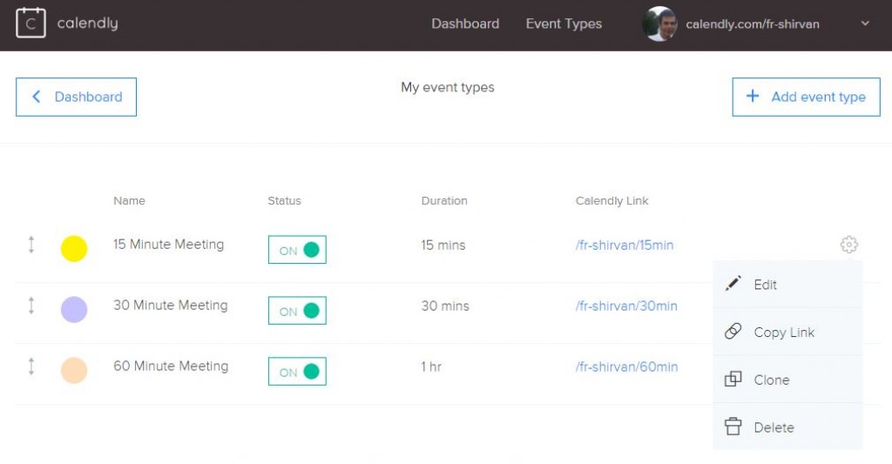Click the trash bin icon beside Delete
Viewport: 892px width, 464px height.
(733, 427)
